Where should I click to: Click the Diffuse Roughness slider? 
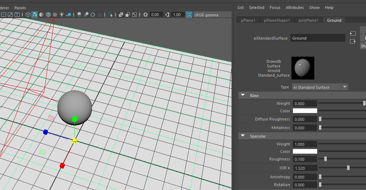342,119
